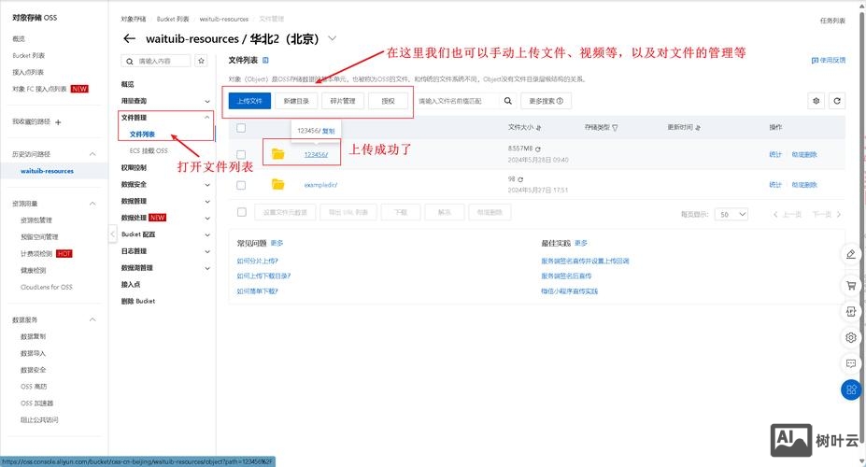
Task: Collapse the 数据服务 section
Action: click(92, 319)
